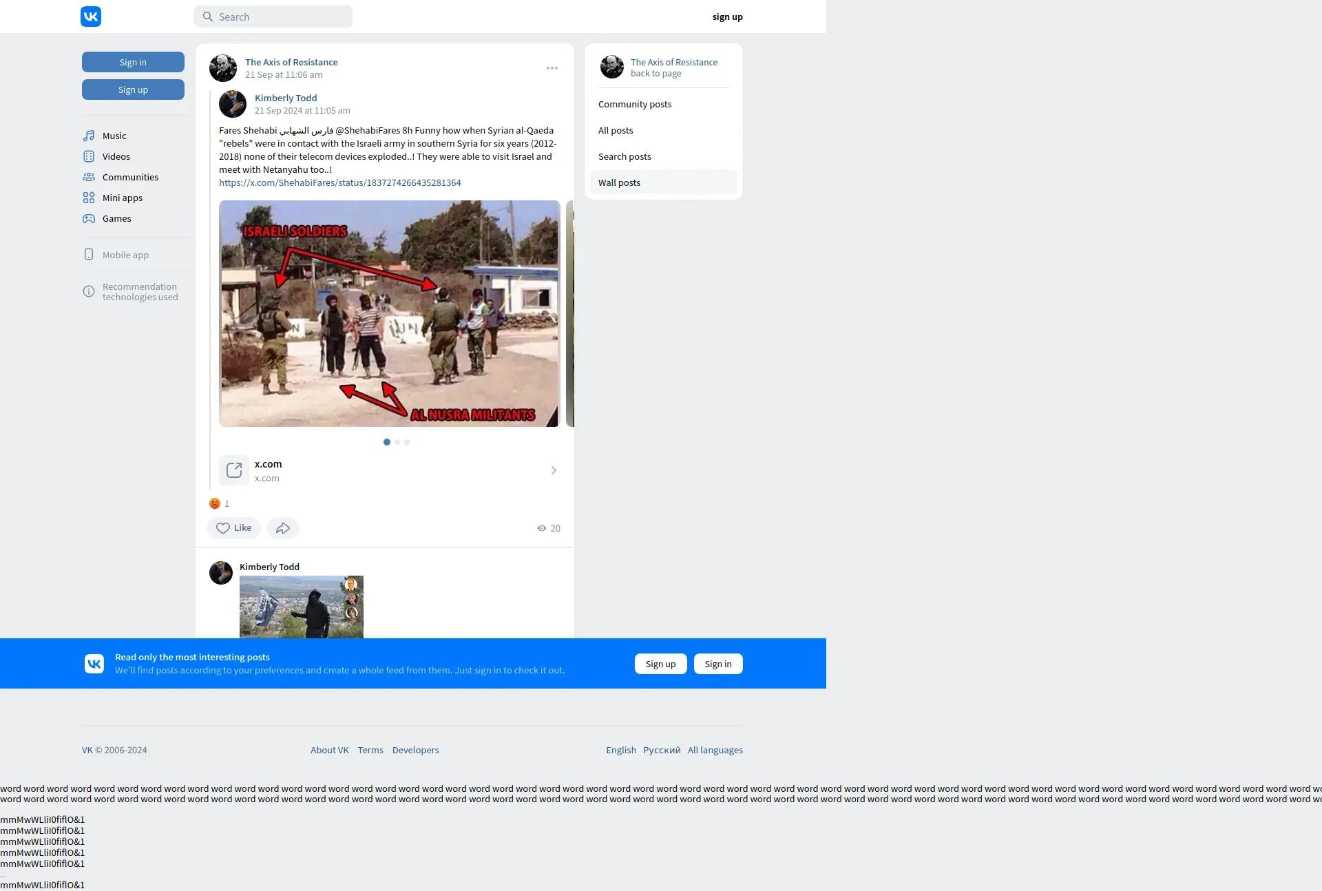Image resolution: width=1322 pixels, height=891 pixels.
Task: Click the share arrow icon
Action: [x=283, y=528]
